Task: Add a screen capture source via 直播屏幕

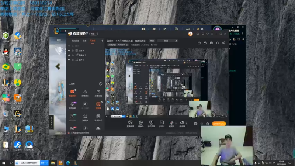Action: click(131, 124)
